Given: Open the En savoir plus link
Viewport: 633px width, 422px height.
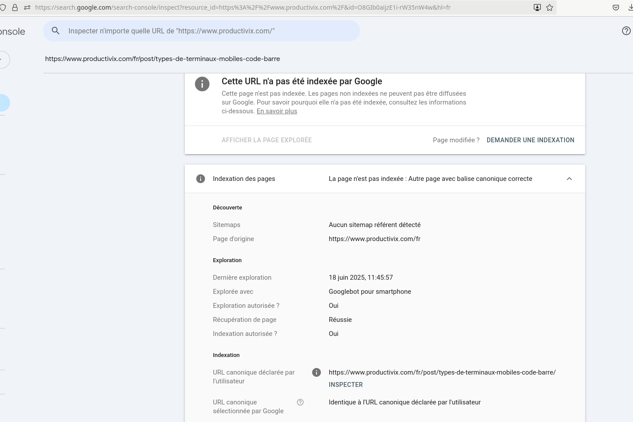Looking at the screenshot, I should (277, 111).
